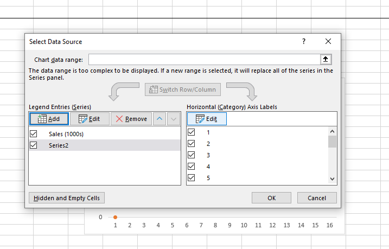Open the dialog help question mark
The width and height of the screenshot is (389, 249).
point(304,41)
